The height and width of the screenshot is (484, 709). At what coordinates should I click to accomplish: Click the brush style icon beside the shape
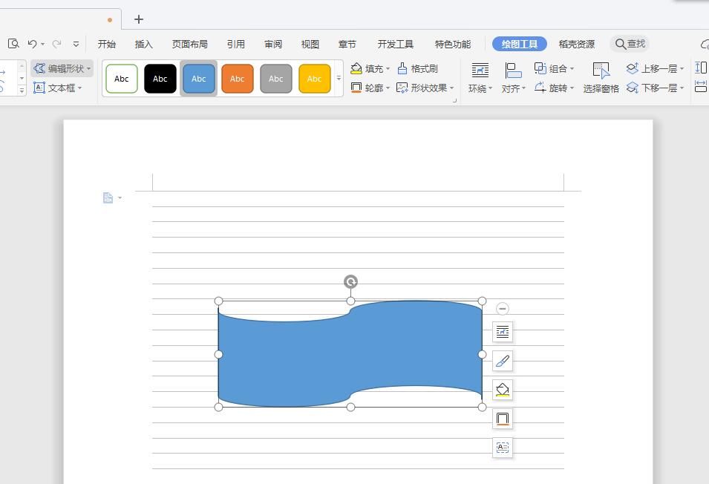[503, 361]
